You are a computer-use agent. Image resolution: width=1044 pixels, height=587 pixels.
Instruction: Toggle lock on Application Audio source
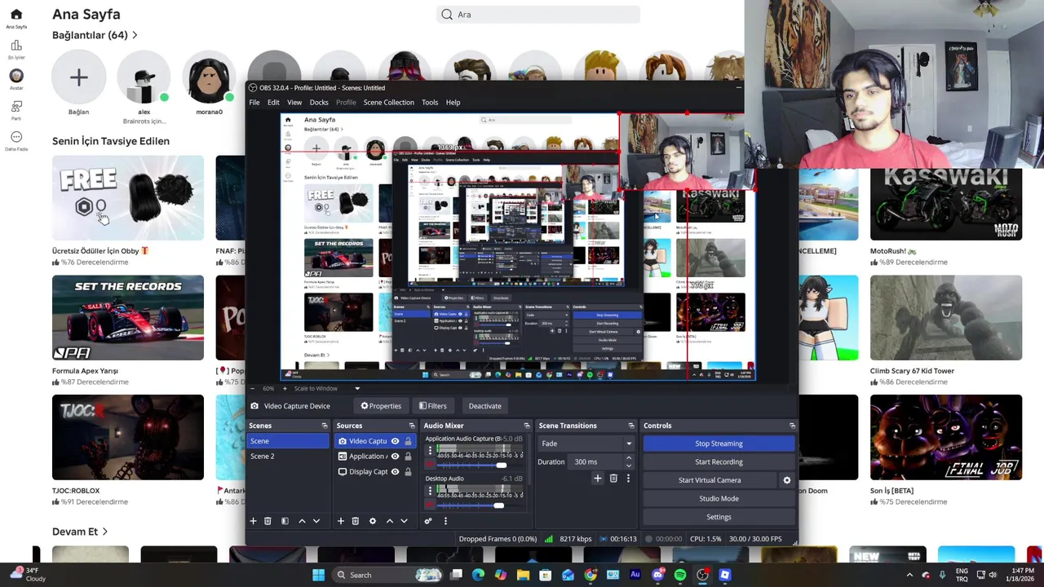click(408, 457)
